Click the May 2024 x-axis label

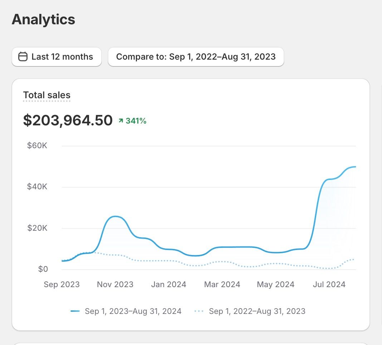276,285
